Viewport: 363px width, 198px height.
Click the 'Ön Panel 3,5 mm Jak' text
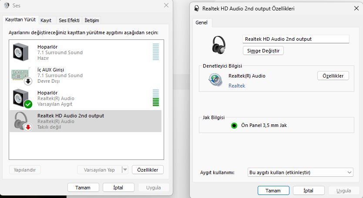click(x=264, y=125)
